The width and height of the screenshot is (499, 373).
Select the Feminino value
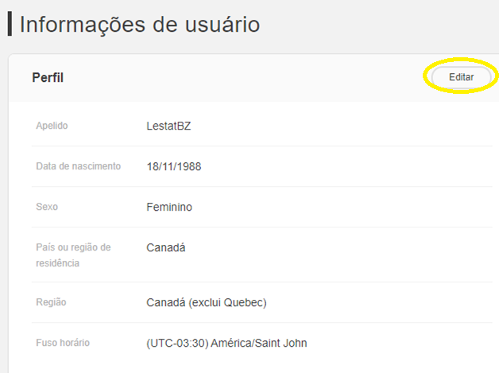pyautogui.click(x=169, y=207)
